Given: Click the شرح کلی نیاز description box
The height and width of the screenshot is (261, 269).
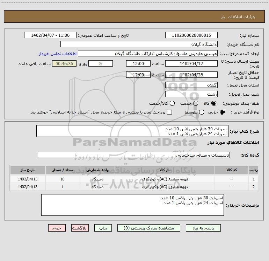Looking at the screenshot, I should click(132, 131).
